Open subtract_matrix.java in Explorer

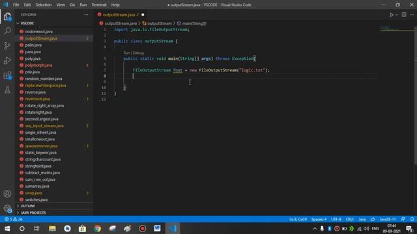point(42,173)
